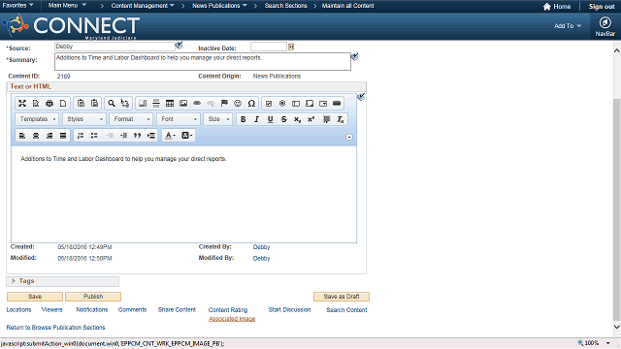Image resolution: width=621 pixels, height=349 pixels.
Task: Collapse the editor toolbar
Action: coord(349,137)
